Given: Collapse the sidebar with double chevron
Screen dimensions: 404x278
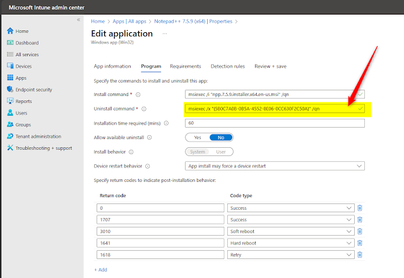Looking at the screenshot, I should coord(78,20).
